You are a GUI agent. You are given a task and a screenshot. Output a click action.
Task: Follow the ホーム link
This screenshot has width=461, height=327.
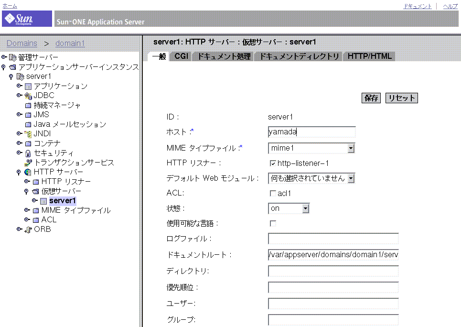(10, 6)
